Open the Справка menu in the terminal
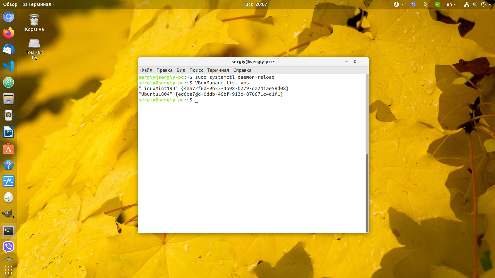Image resolution: width=495 pixels, height=278 pixels. tap(242, 70)
